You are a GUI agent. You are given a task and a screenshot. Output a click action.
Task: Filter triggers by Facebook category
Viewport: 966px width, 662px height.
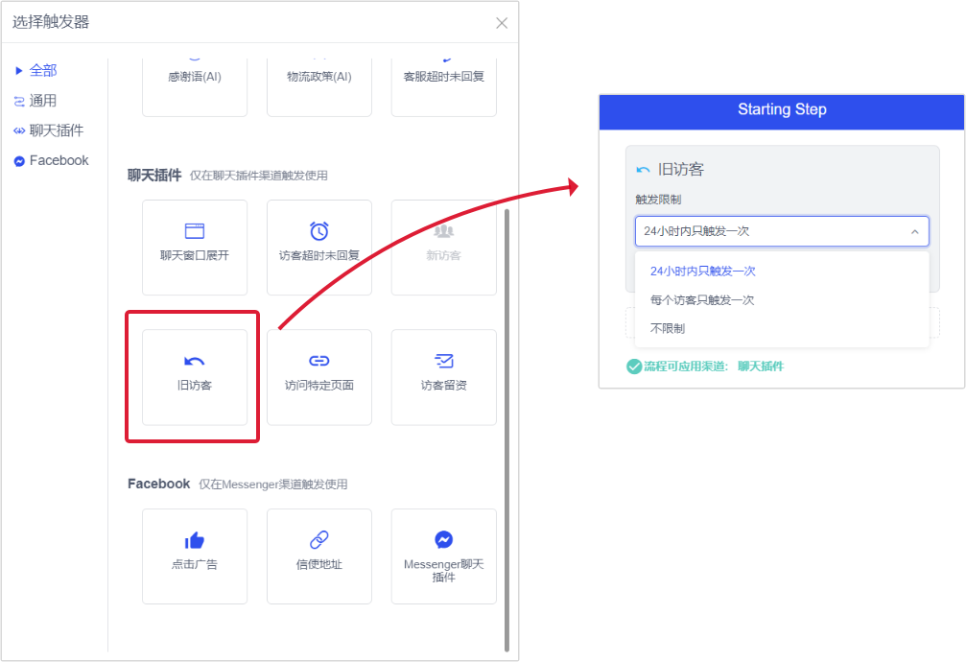coord(59,160)
